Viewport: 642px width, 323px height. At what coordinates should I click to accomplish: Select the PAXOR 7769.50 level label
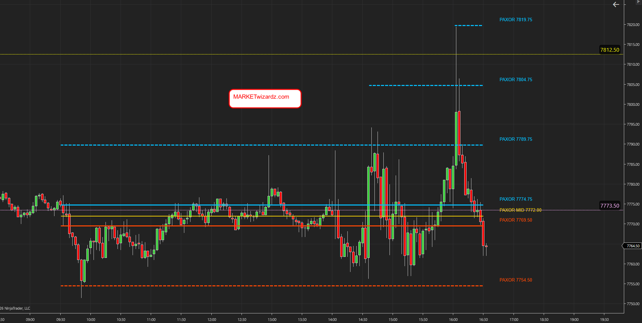(516, 220)
